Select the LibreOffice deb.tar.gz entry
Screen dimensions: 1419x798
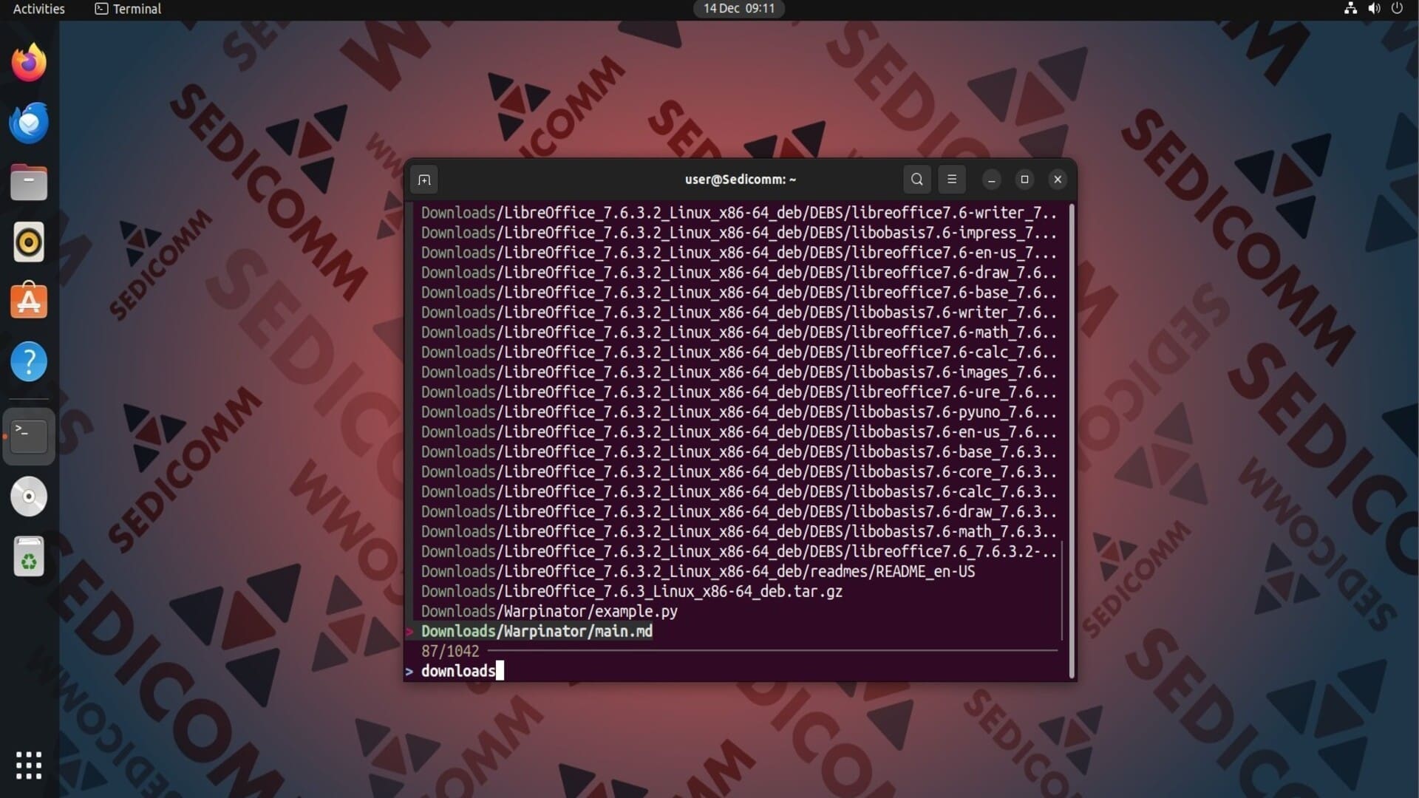click(x=632, y=592)
